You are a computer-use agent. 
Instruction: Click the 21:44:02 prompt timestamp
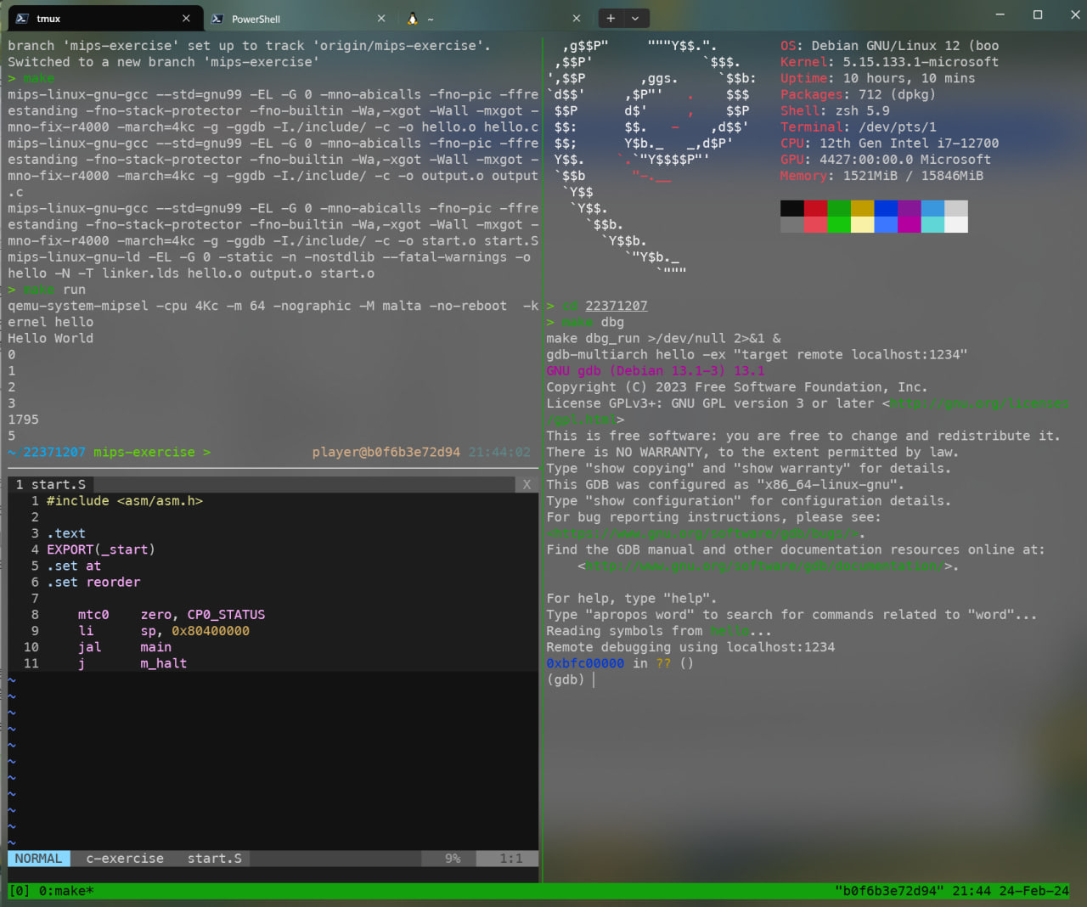499,452
